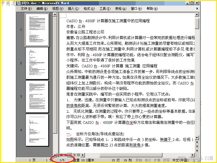Screen dimensions: 217x163
Task: Select page 2 thumbnail
Action: (x=37, y=63)
